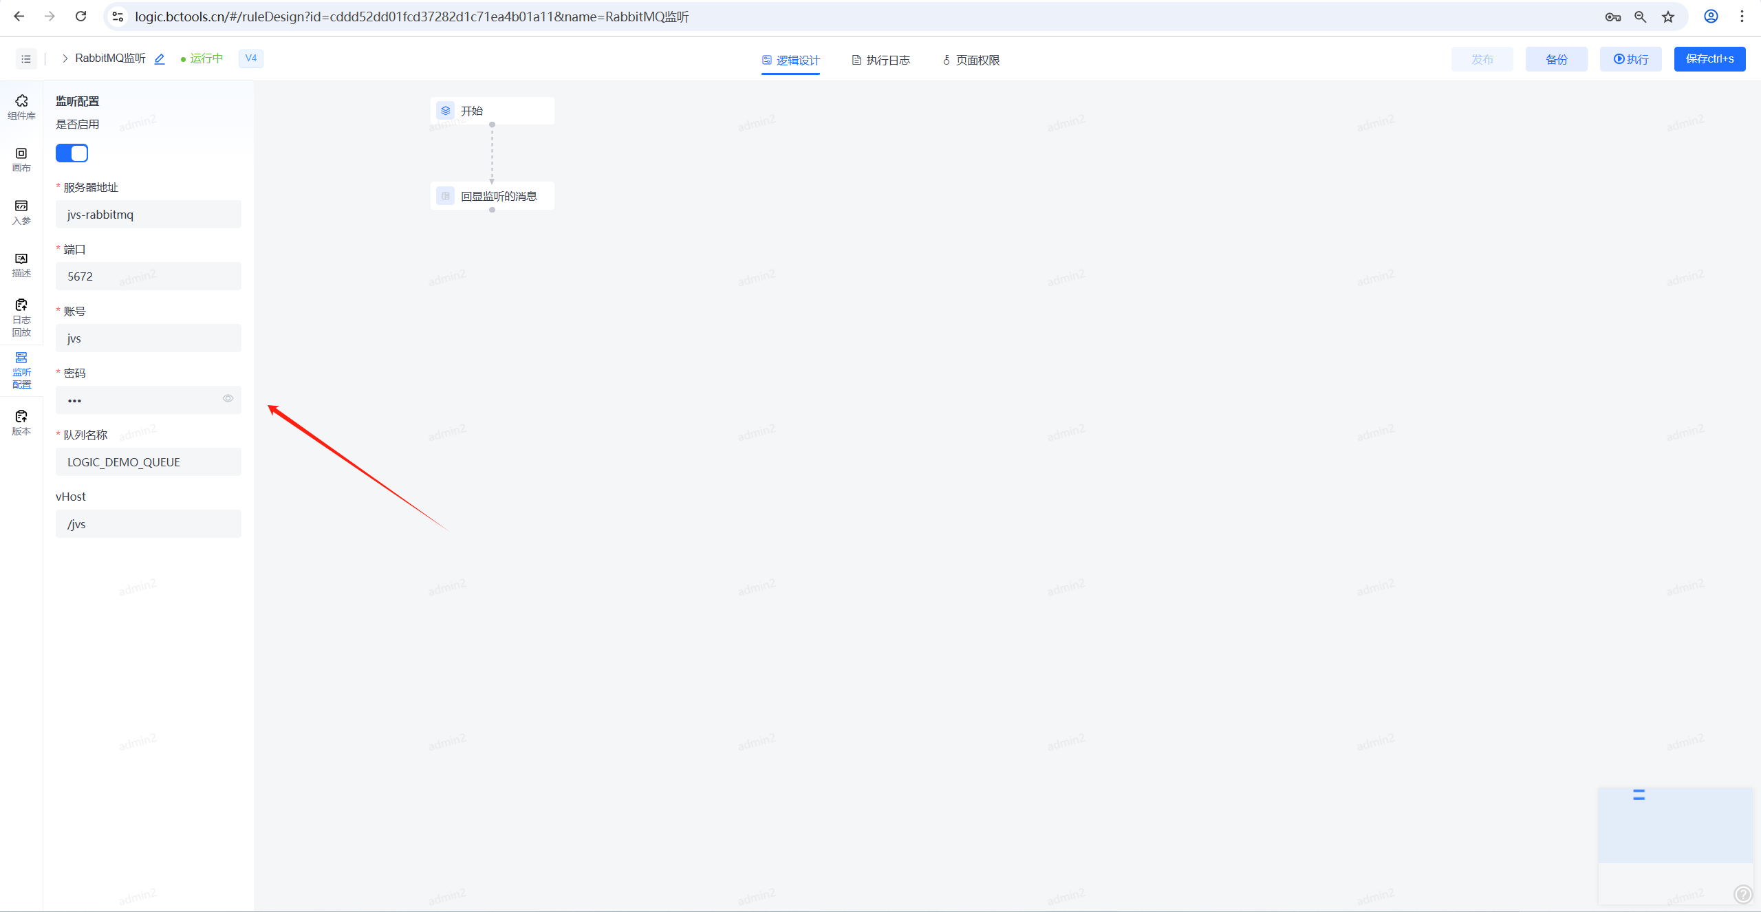Click the pencil edit icon beside RabbitMQ监听

160,59
